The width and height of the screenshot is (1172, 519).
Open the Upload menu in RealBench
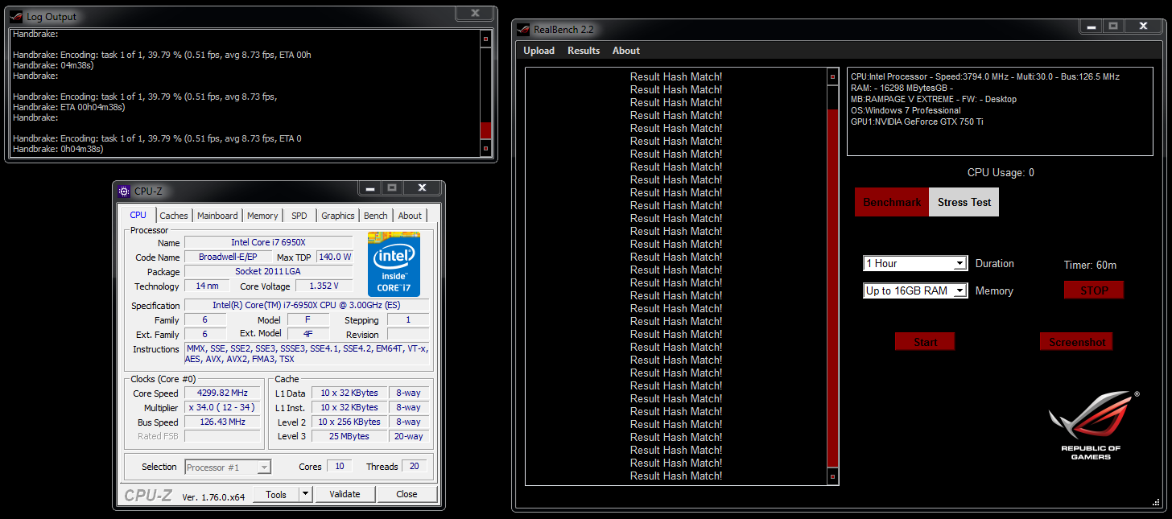point(539,50)
